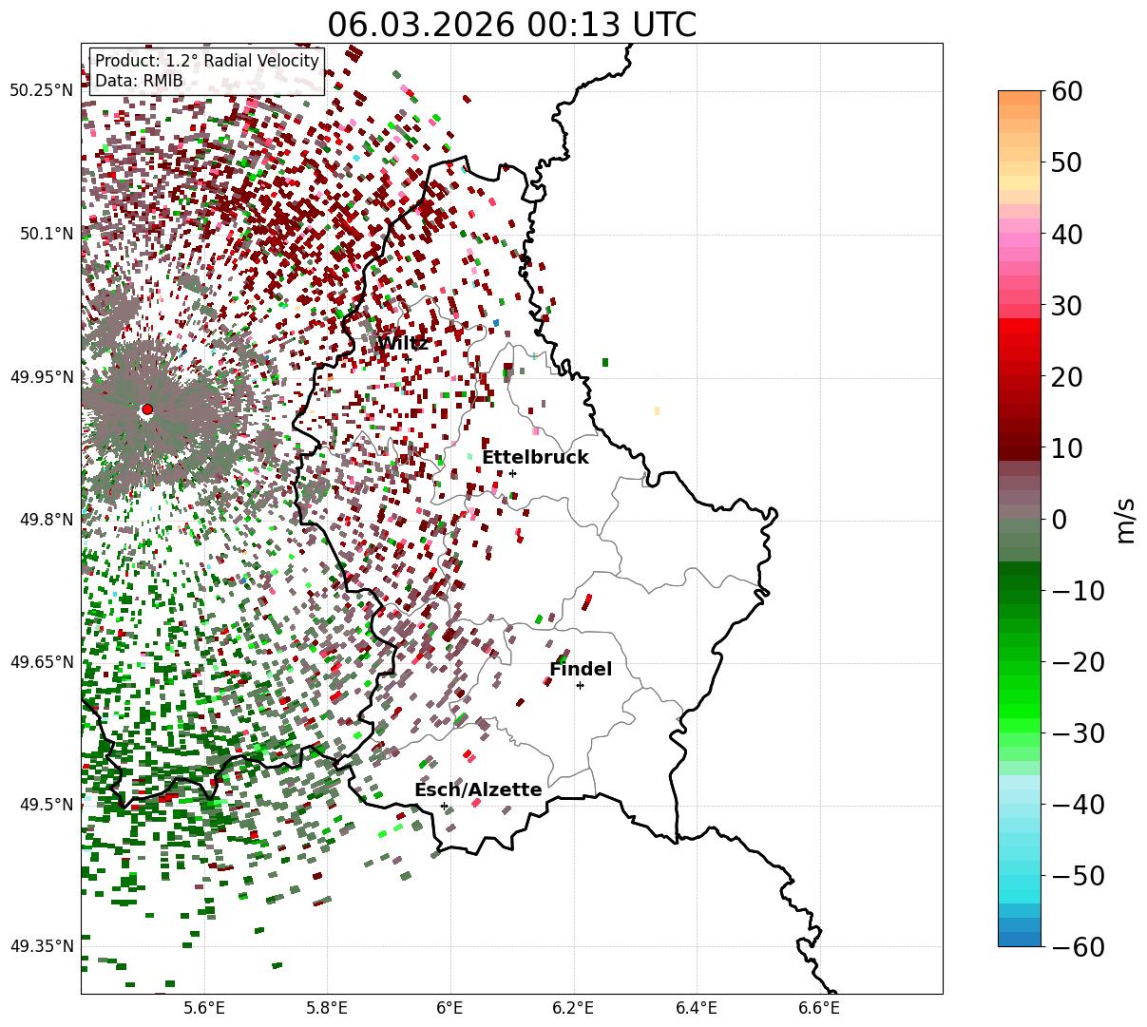Image resolution: width=1147 pixels, height=1027 pixels.
Task: Click the colorbar −20 tick label
Action: click(x=1077, y=661)
